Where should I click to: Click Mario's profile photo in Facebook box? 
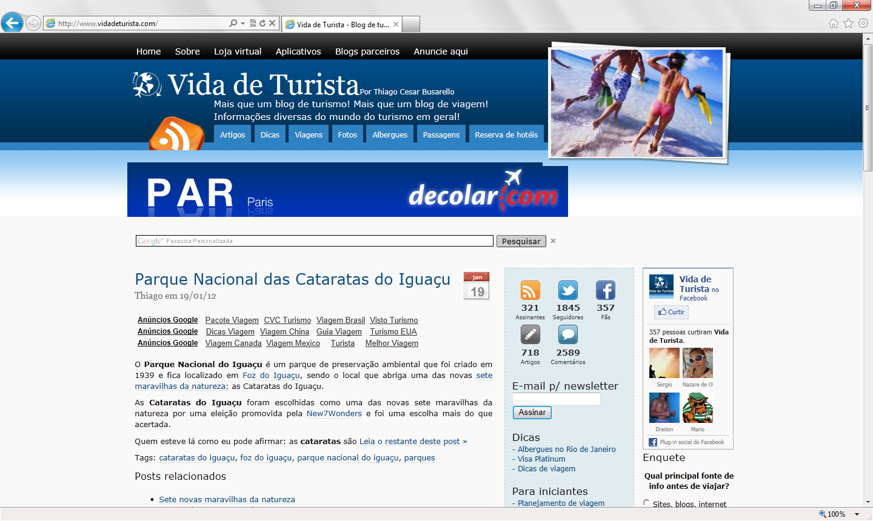[x=698, y=408]
